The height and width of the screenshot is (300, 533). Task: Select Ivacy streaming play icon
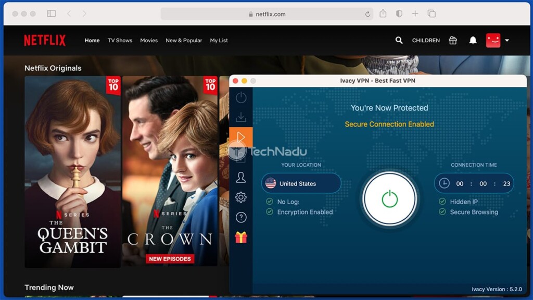(241, 137)
